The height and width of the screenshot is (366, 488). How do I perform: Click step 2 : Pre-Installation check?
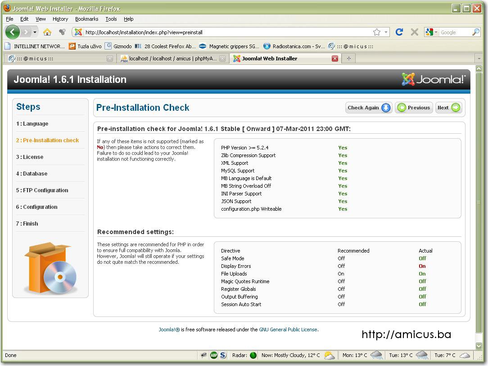[47, 140]
